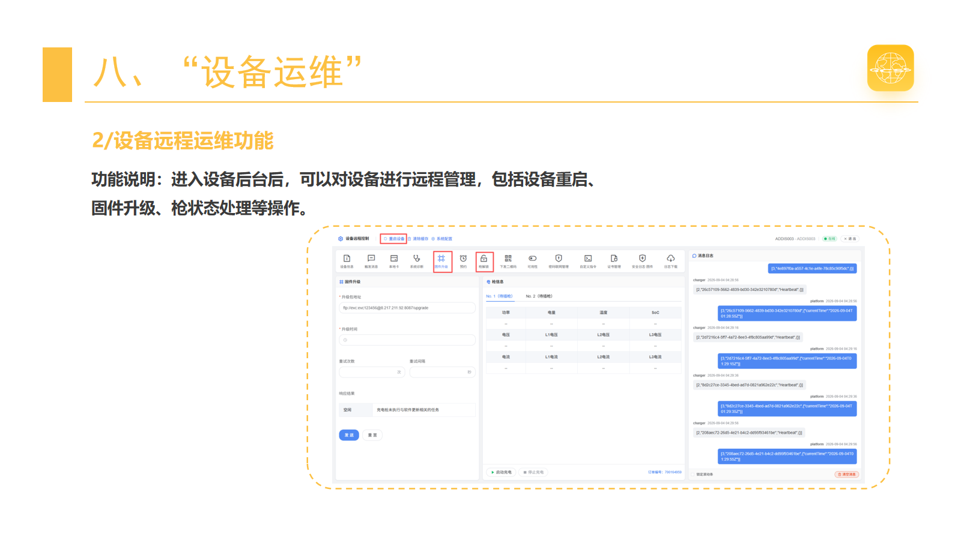Toggle the 锁定滚动条 lock scrollbar checkbox
This screenshot has height=540, width=961.
(693, 475)
